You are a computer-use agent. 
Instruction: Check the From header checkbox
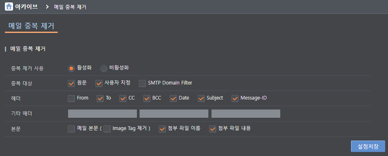click(x=71, y=99)
